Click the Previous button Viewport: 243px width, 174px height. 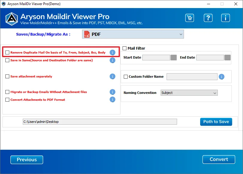point(27,160)
